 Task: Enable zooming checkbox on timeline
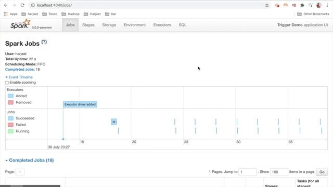7,83
